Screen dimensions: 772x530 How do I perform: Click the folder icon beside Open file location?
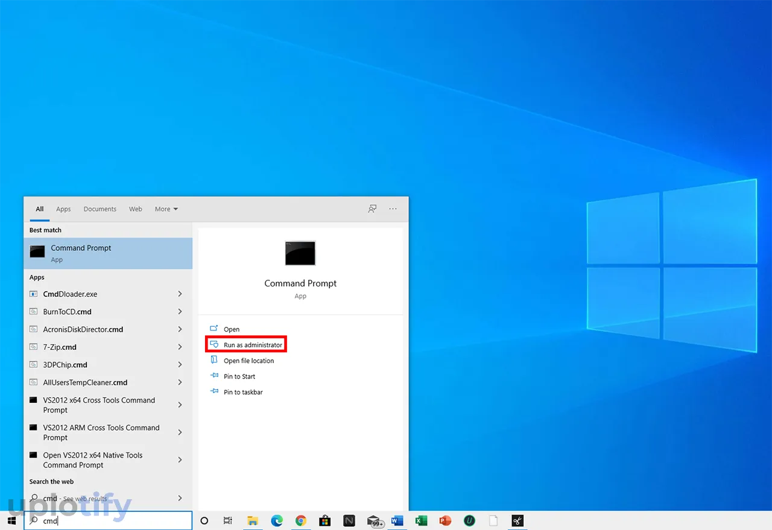(214, 360)
